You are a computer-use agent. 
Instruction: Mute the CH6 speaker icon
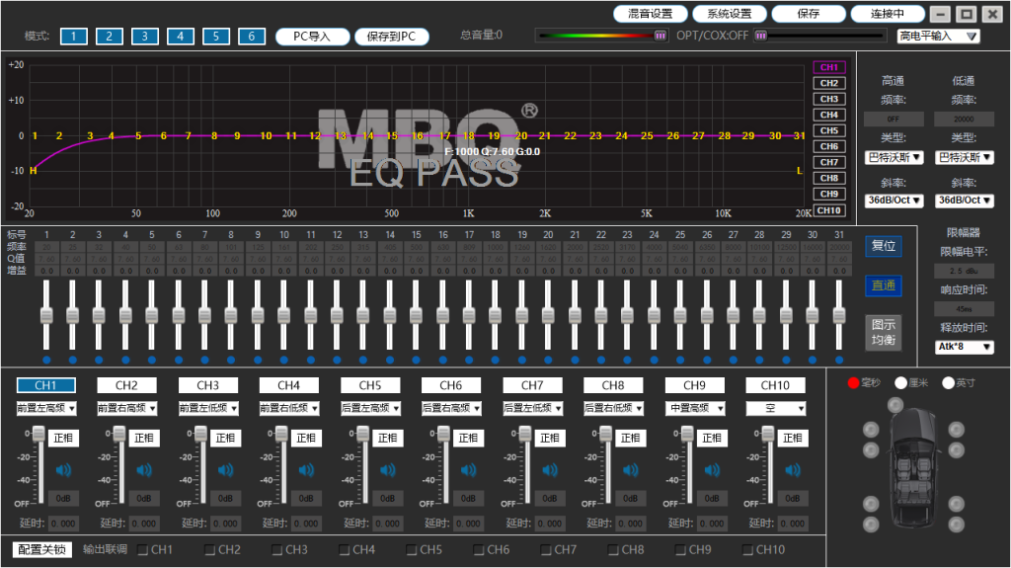click(x=469, y=470)
